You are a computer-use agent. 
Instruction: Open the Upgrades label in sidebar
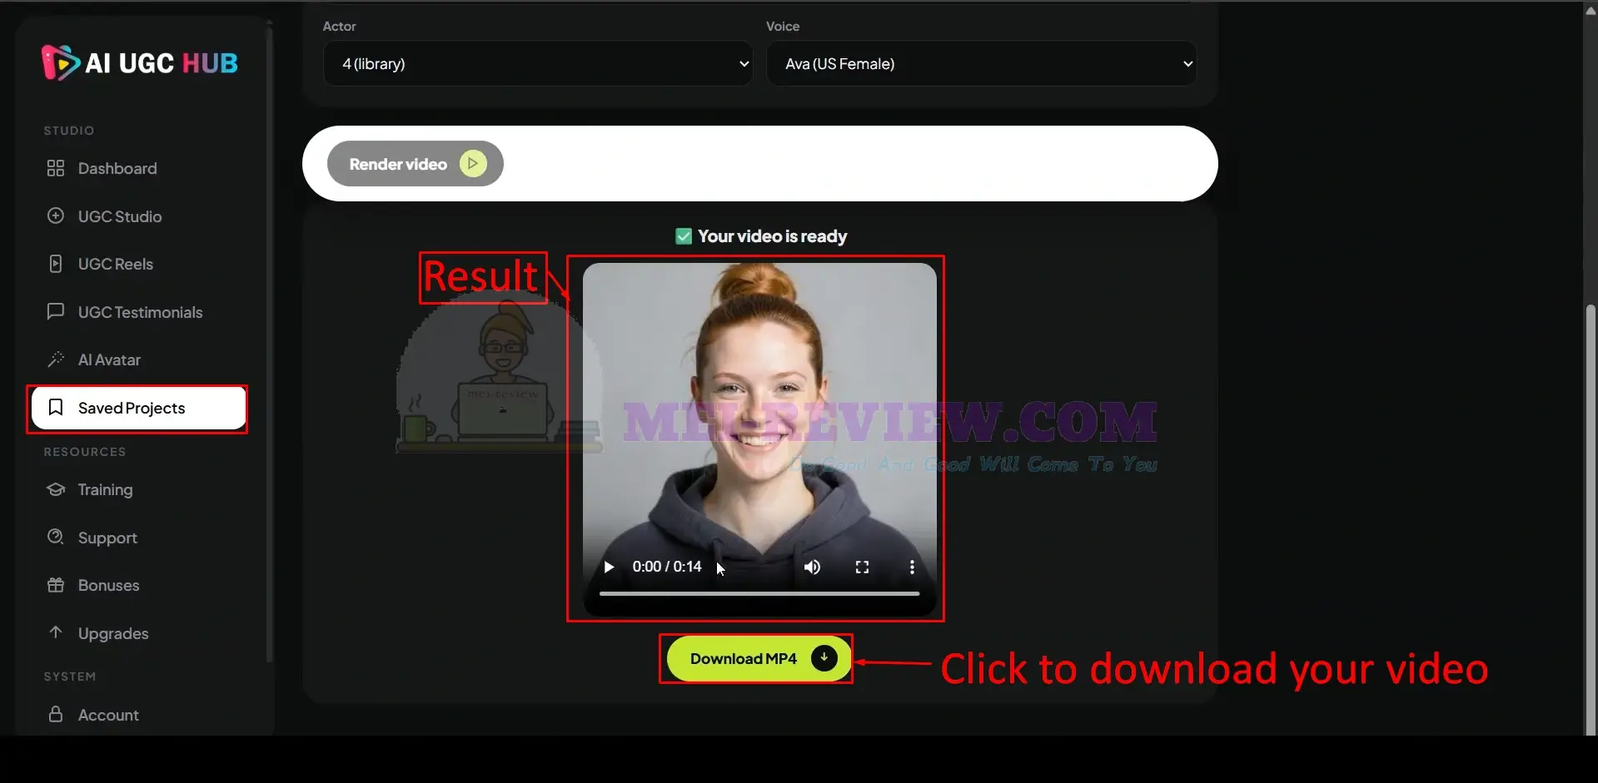point(113,633)
